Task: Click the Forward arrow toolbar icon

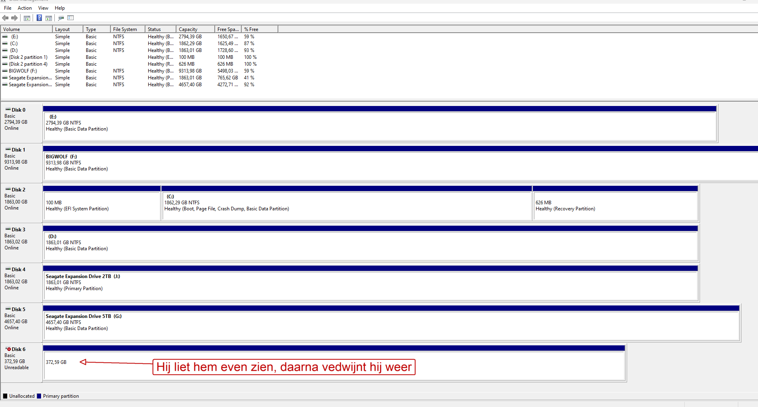Action: (x=14, y=18)
